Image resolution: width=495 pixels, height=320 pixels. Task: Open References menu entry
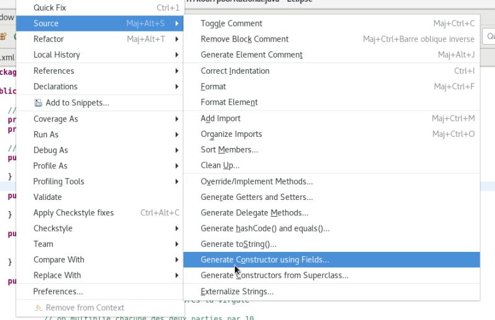pyautogui.click(x=100, y=71)
